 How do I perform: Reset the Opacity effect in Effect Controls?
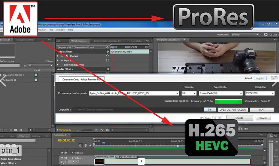point(107,60)
